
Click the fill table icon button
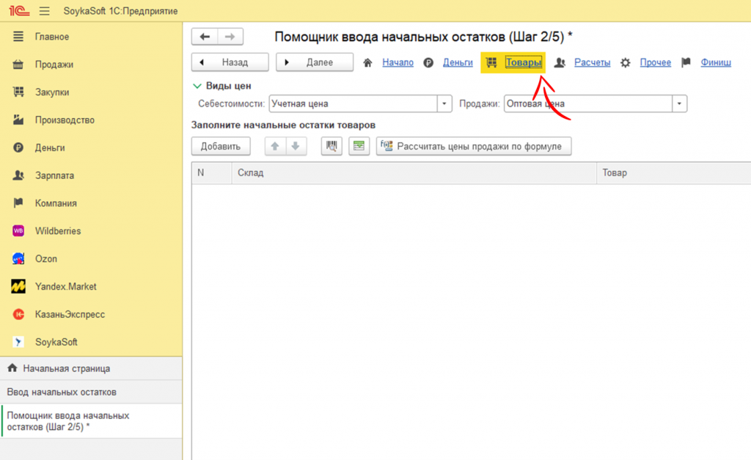(359, 146)
